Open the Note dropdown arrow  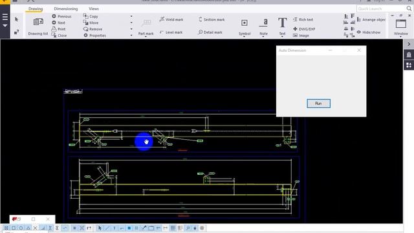[263, 37]
